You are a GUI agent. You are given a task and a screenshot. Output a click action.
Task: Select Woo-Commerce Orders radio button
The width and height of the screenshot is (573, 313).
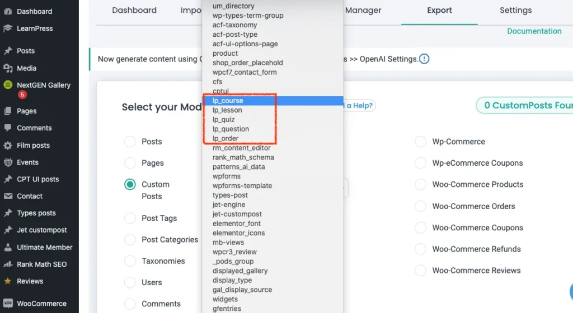pos(421,206)
